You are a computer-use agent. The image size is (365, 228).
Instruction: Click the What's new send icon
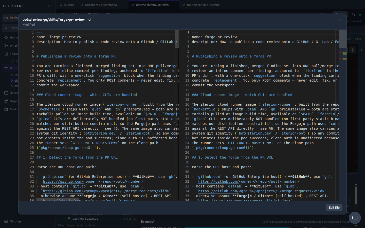6,46
